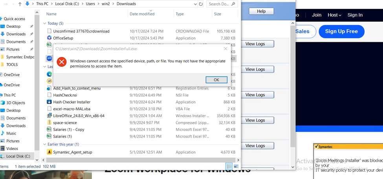Open address bar history dropdown chevron
Image resolution: width=383 pixels, height=179 pixels.
click(195, 4)
